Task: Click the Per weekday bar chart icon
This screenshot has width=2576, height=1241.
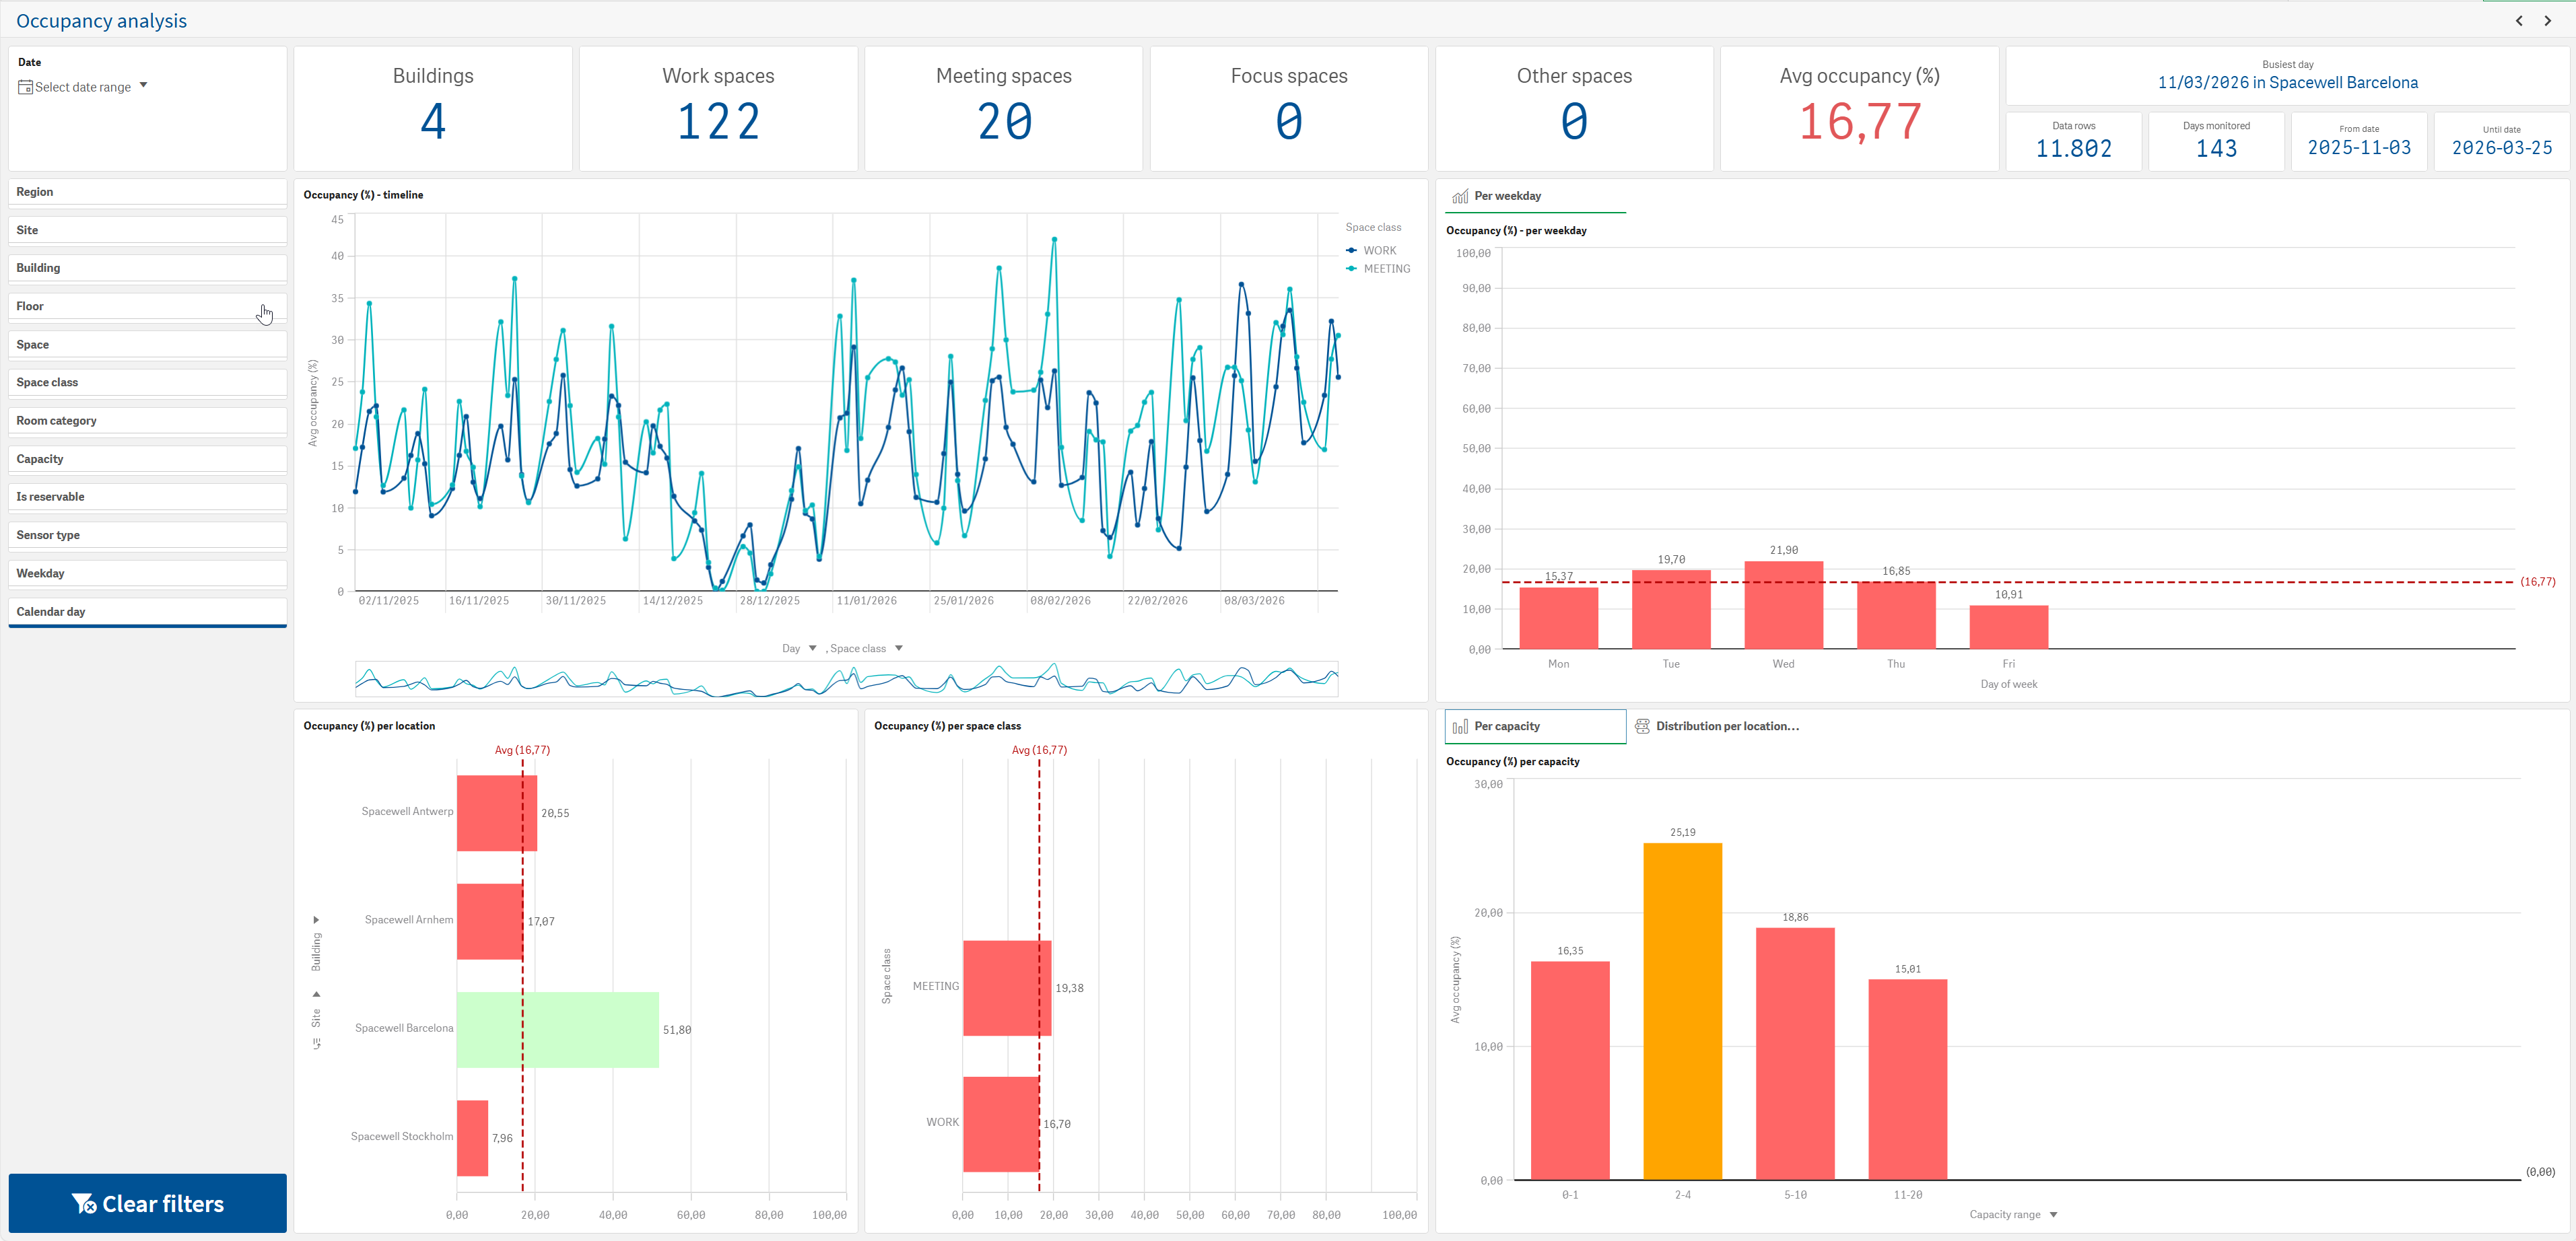Action: tap(1460, 196)
